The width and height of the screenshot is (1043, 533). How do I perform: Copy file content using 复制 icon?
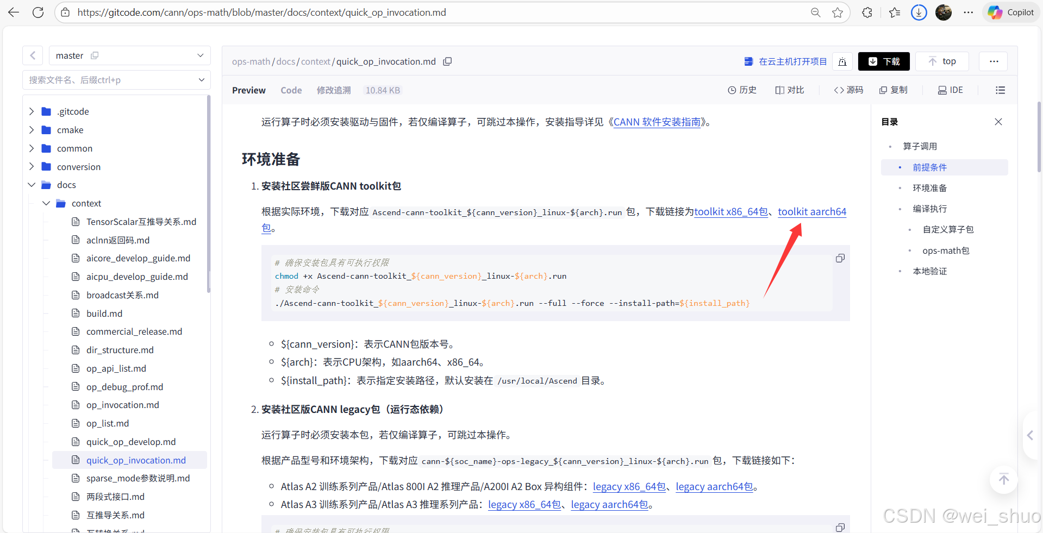893,90
